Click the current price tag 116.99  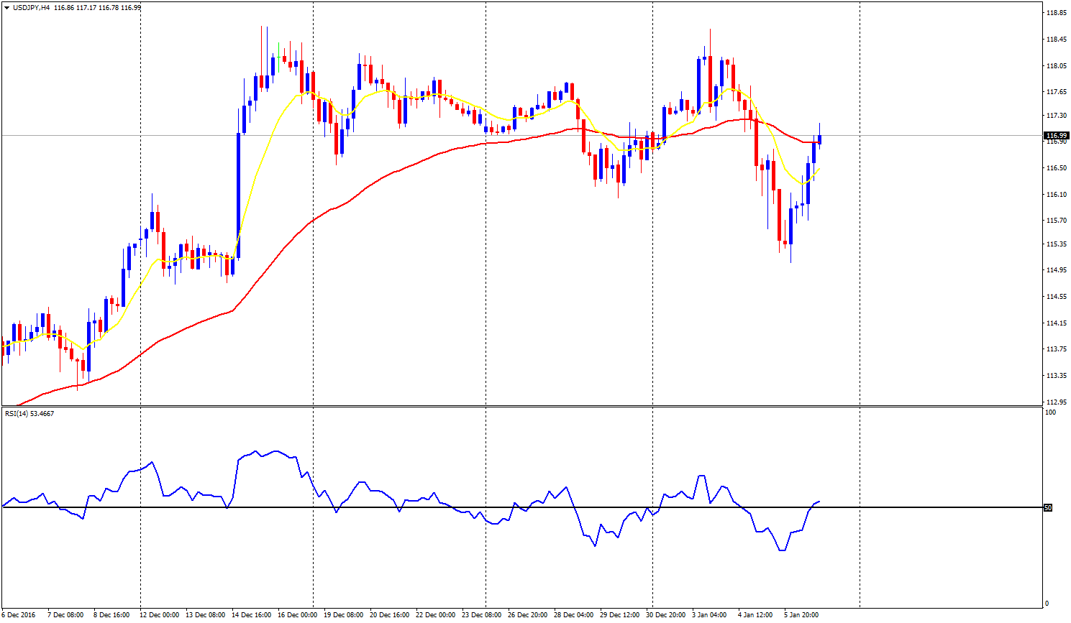coord(1056,135)
